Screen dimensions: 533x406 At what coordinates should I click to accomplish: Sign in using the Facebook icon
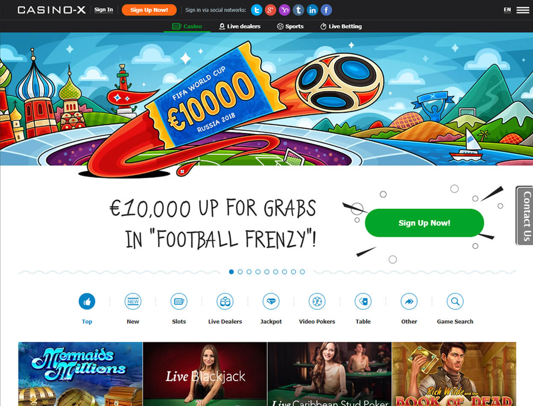pos(326,10)
